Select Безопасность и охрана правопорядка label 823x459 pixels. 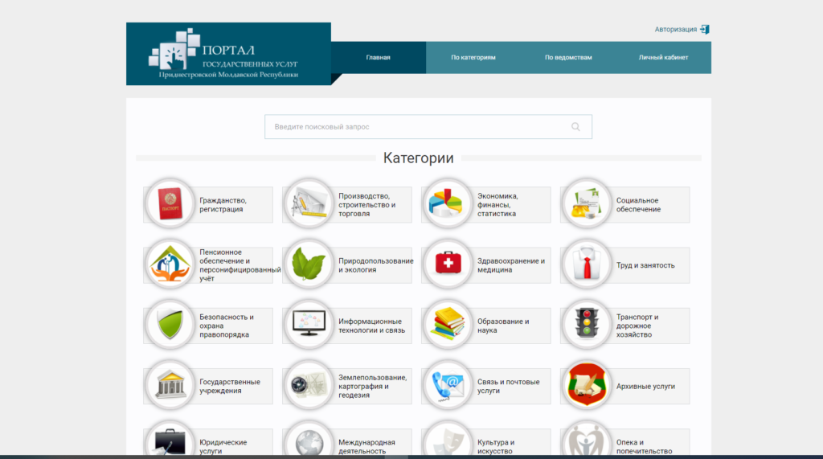[226, 326]
